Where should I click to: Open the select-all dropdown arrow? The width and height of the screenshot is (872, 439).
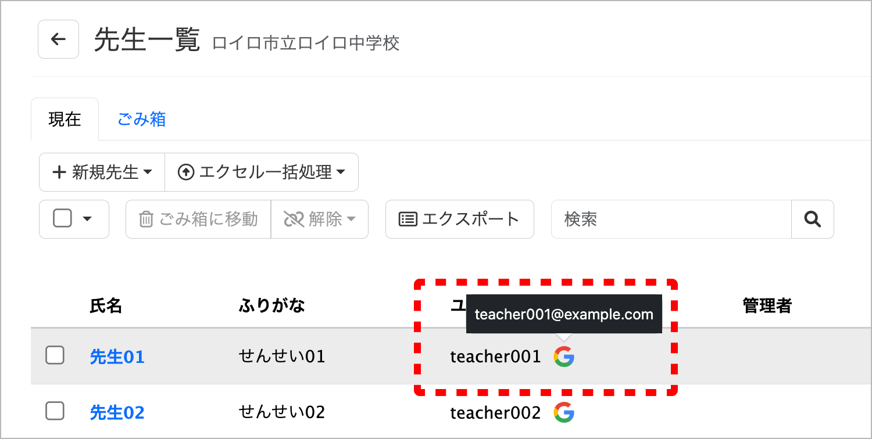(x=88, y=219)
